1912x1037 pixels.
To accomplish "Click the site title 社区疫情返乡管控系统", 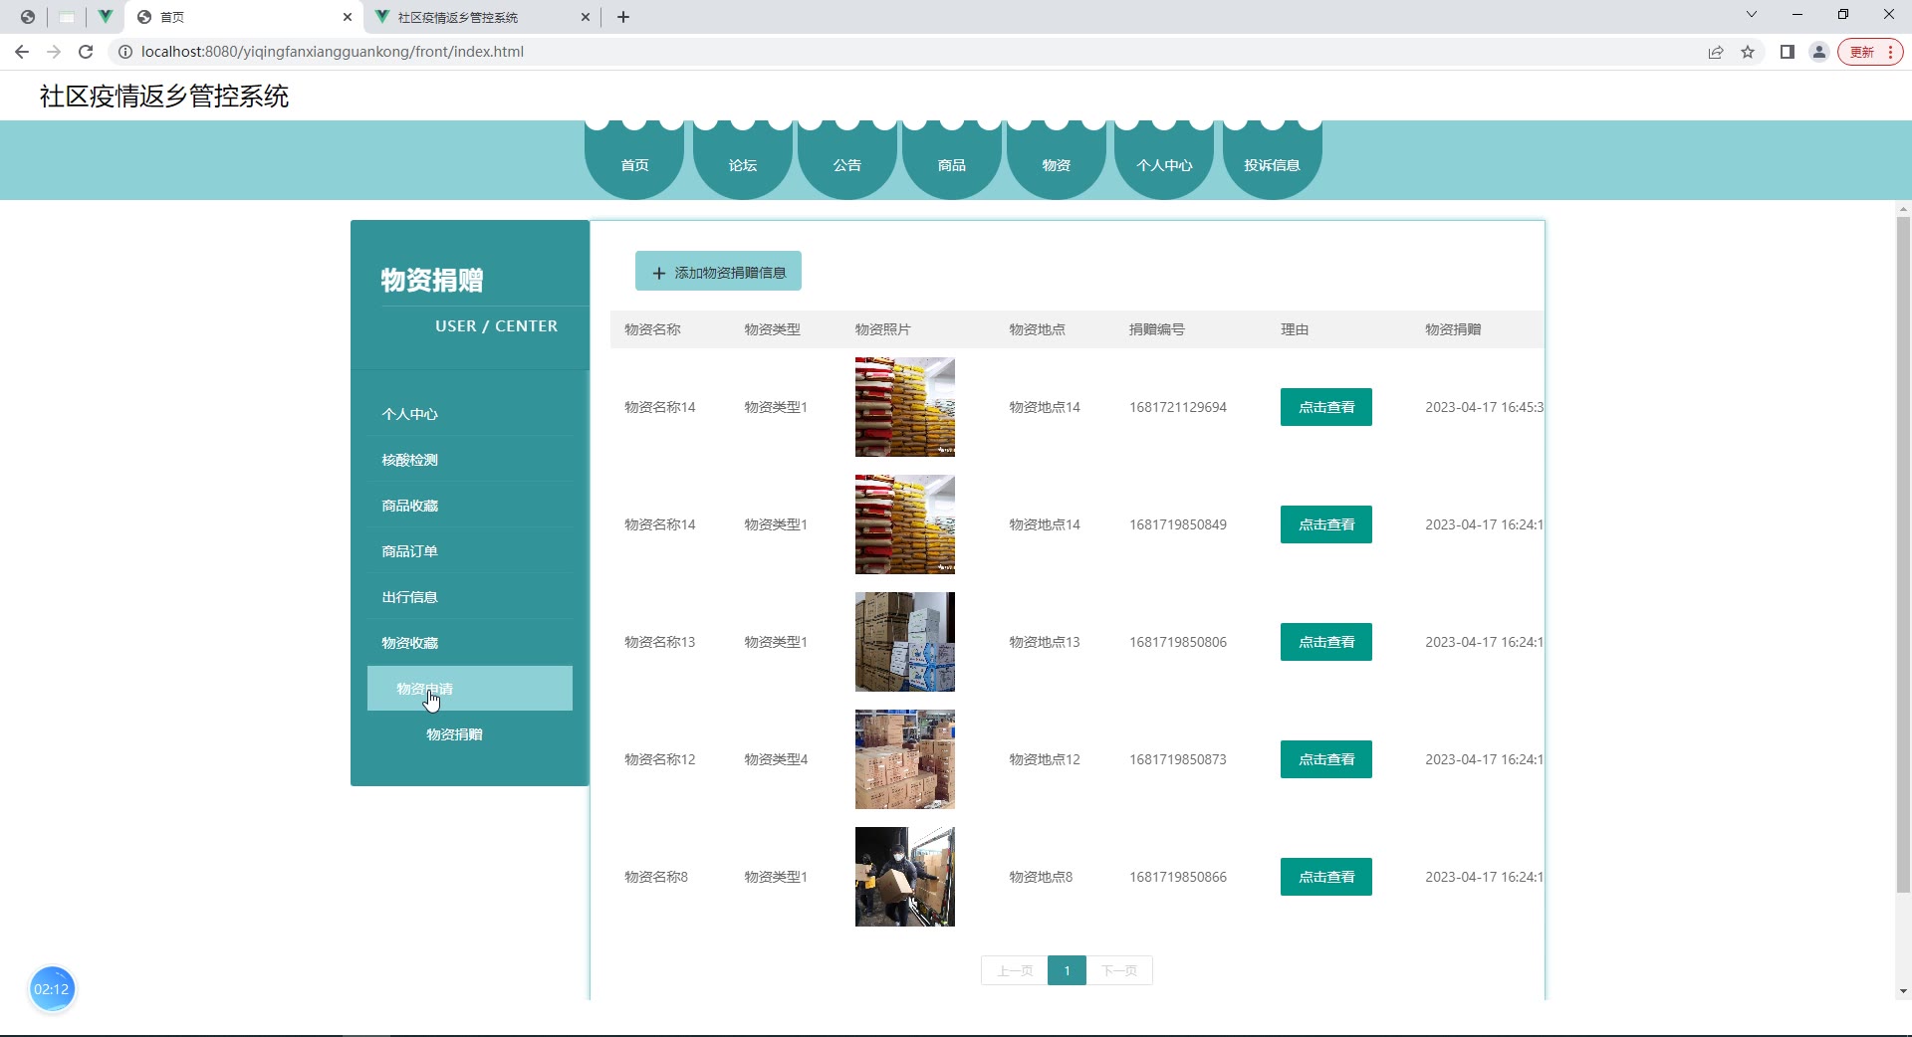I will pos(164,96).
